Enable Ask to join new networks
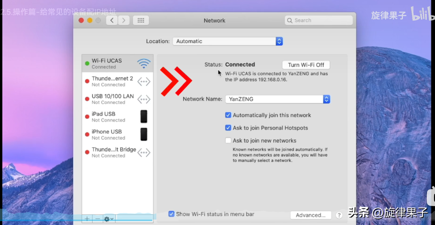Screen dimensions: 435x225 pyautogui.click(x=228, y=140)
